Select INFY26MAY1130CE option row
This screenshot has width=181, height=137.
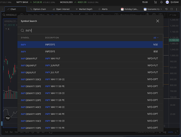pos(90,79)
